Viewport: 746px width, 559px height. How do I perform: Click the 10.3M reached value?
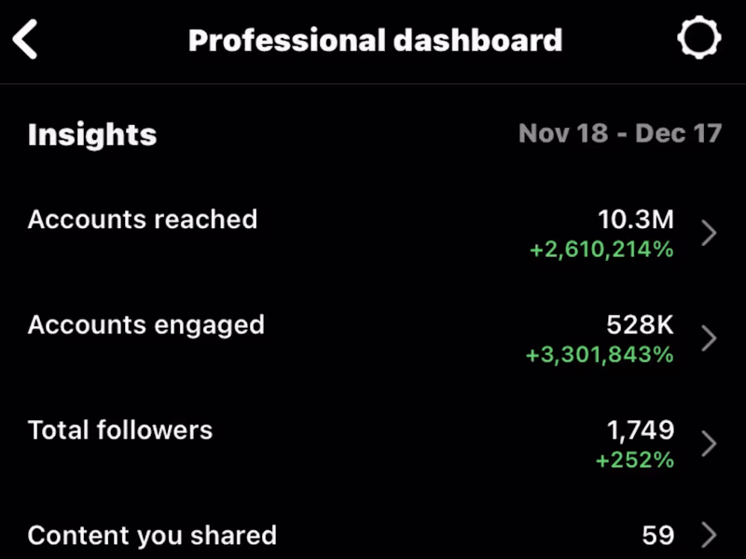635,220
